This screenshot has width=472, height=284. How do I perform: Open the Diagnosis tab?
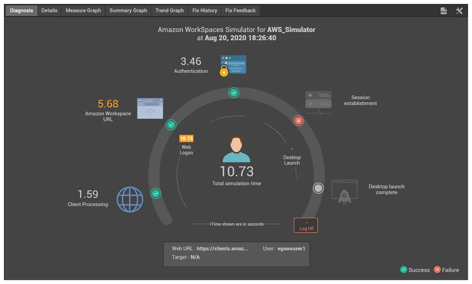point(21,11)
